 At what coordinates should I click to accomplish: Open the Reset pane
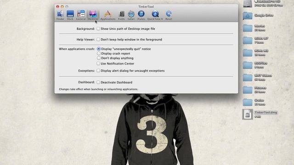169,15
